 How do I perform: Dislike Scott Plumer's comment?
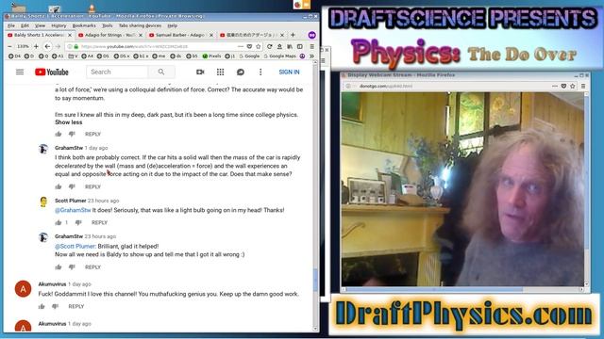click(78, 222)
